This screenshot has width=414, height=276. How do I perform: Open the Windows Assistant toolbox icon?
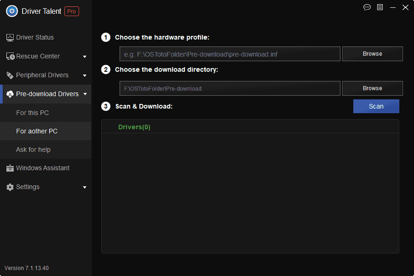click(10, 168)
